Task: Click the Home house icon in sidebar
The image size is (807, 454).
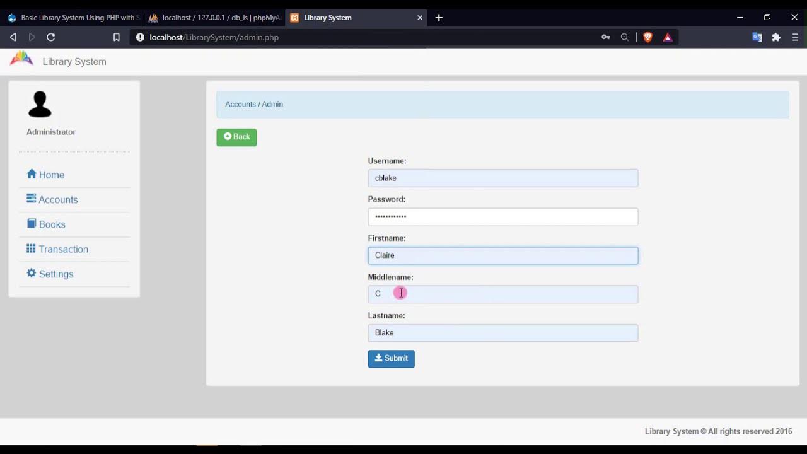Action: click(x=32, y=174)
